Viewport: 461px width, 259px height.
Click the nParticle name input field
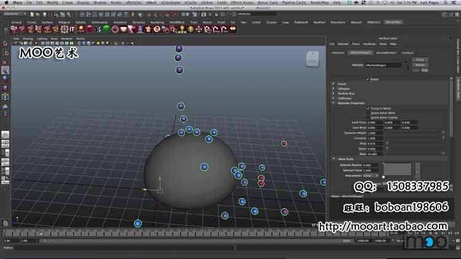click(x=383, y=65)
